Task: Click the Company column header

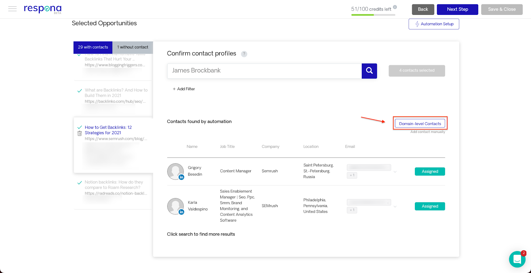Action: (x=270, y=146)
